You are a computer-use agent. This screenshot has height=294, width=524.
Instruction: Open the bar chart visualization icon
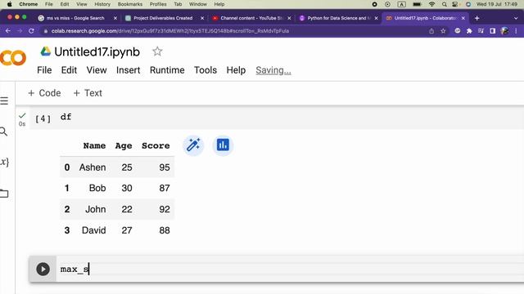(223, 145)
